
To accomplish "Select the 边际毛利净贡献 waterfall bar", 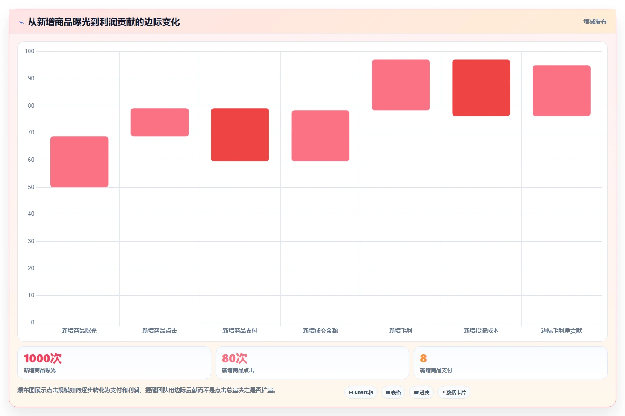I will point(562,91).
